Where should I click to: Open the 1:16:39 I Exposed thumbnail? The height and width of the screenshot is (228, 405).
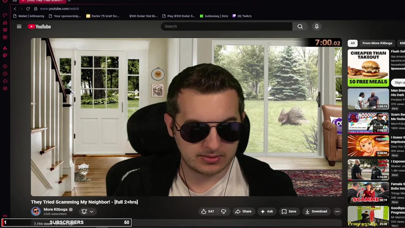368,170
